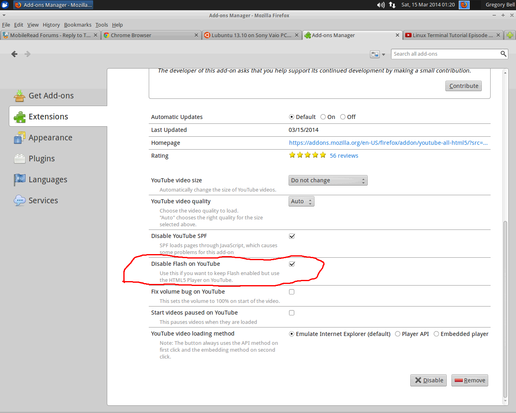516x413 pixels.
Task: Click the clock showing Sat, 15 Mar 2014
Action: (428, 5)
